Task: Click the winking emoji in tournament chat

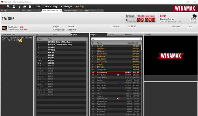Action: click(21, 41)
